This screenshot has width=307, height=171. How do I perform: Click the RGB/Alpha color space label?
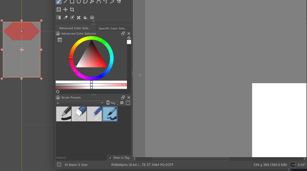click(x=142, y=165)
